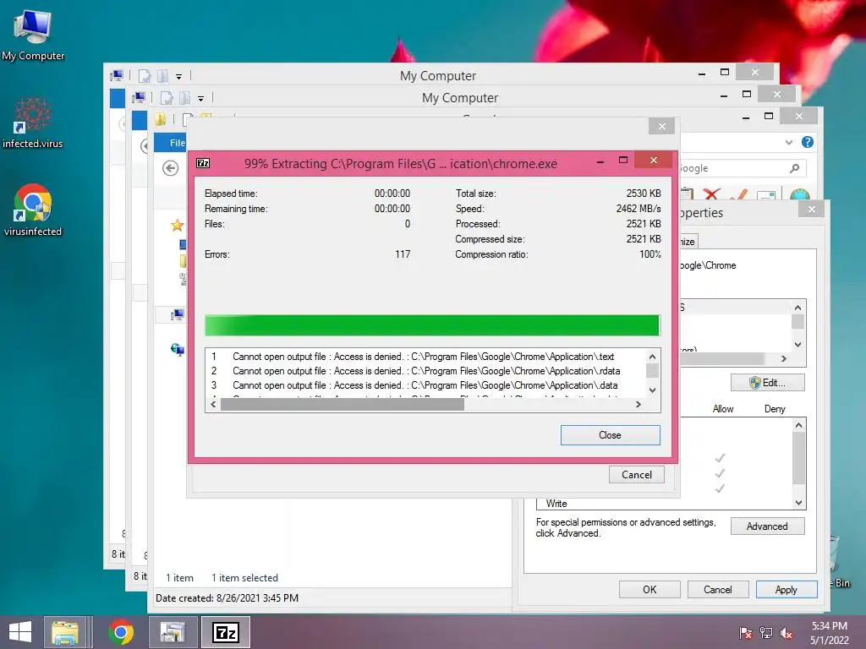Click Apply in the Properties dialog
Screen dimensions: 866x649
pyautogui.click(x=786, y=589)
